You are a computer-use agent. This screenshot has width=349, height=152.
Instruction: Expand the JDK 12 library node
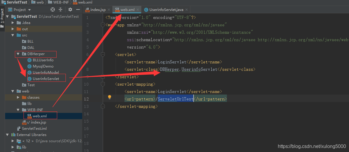click(13, 141)
